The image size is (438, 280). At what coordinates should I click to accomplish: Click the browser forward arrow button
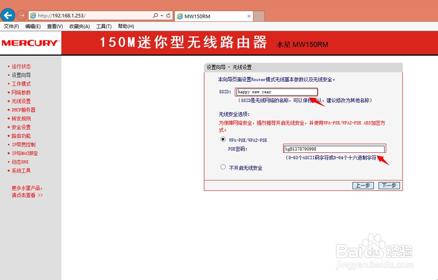[22, 15]
